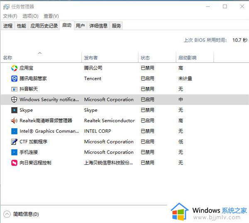Click the 简略信息(D) label
Screen dimensions: 249x223
tap(26, 214)
